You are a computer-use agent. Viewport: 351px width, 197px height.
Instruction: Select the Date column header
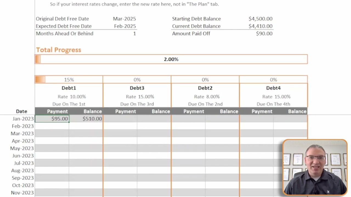21,111
